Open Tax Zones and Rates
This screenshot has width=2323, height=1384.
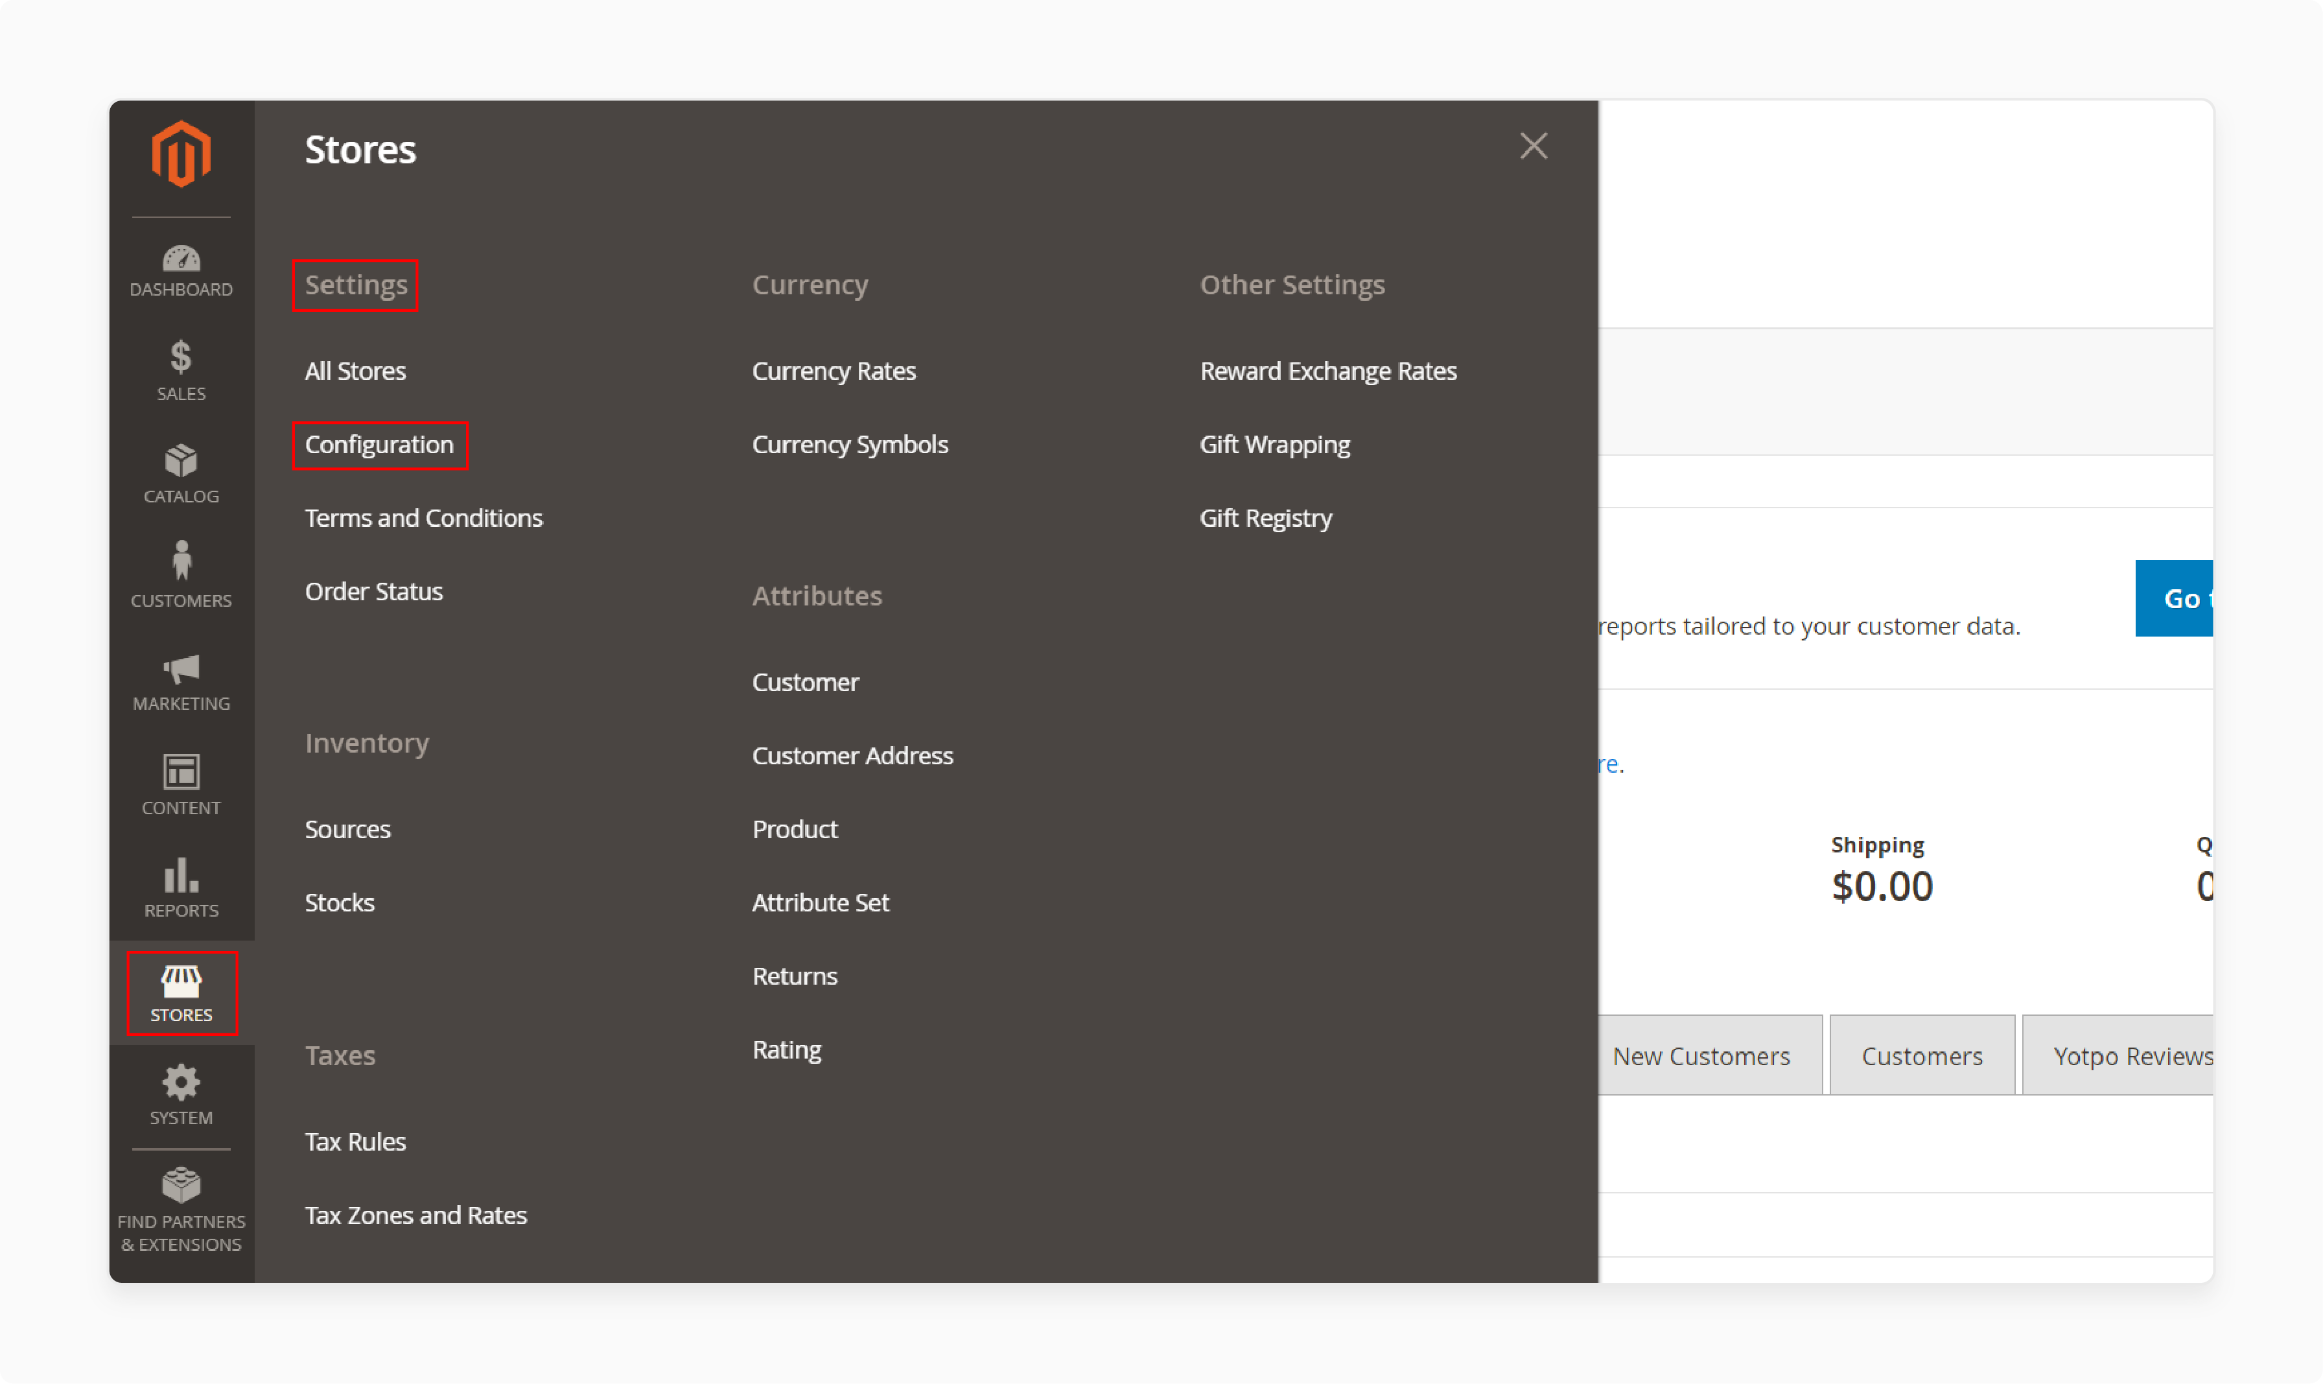click(x=415, y=1214)
